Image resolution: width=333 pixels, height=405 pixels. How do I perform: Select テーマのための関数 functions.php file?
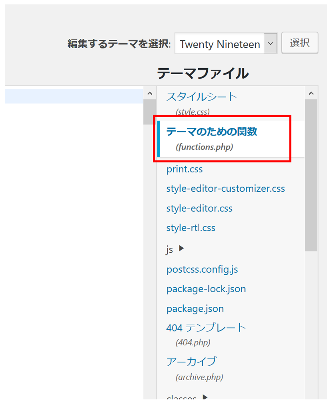pyautogui.click(x=211, y=132)
